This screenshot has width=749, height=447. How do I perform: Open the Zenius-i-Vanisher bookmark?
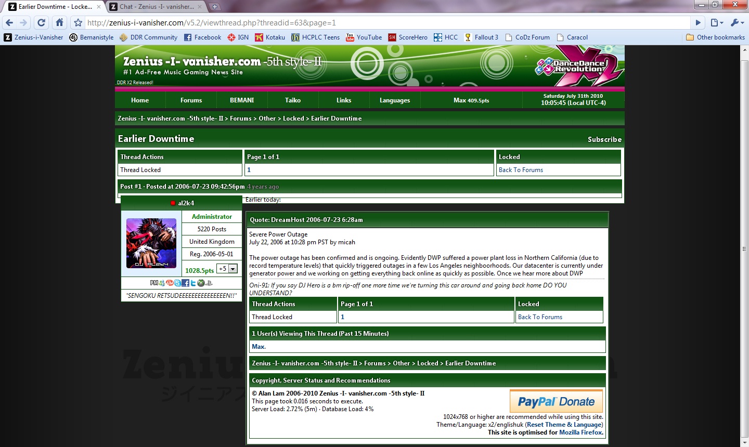(x=34, y=37)
